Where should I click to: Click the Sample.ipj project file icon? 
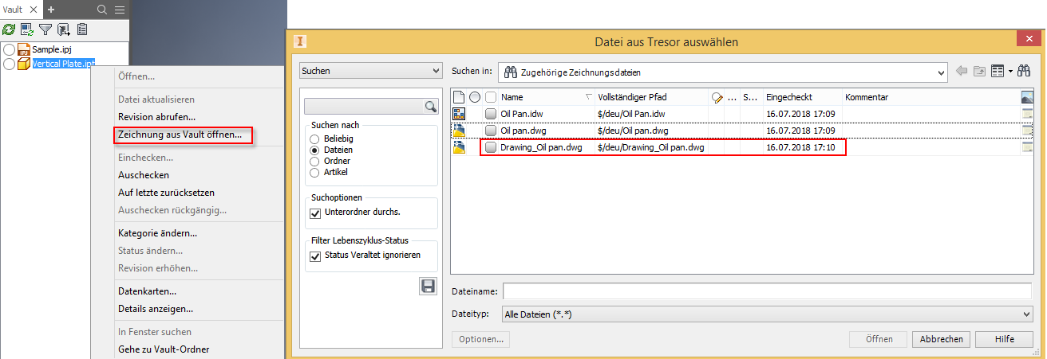tap(23, 49)
